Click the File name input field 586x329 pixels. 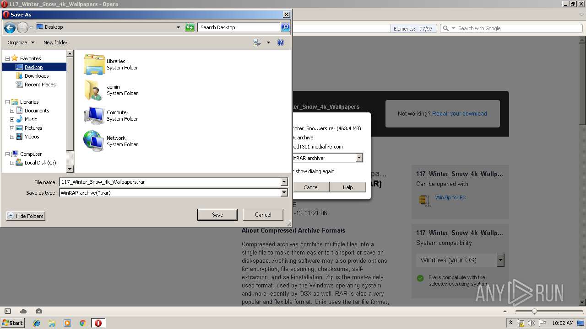click(170, 182)
